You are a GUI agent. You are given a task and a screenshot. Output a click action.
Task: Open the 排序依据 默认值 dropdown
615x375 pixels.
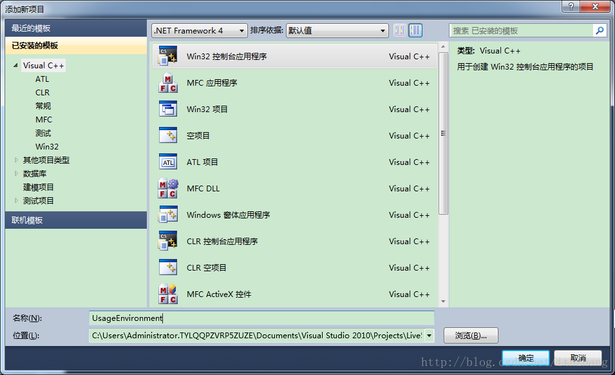pyautogui.click(x=337, y=30)
